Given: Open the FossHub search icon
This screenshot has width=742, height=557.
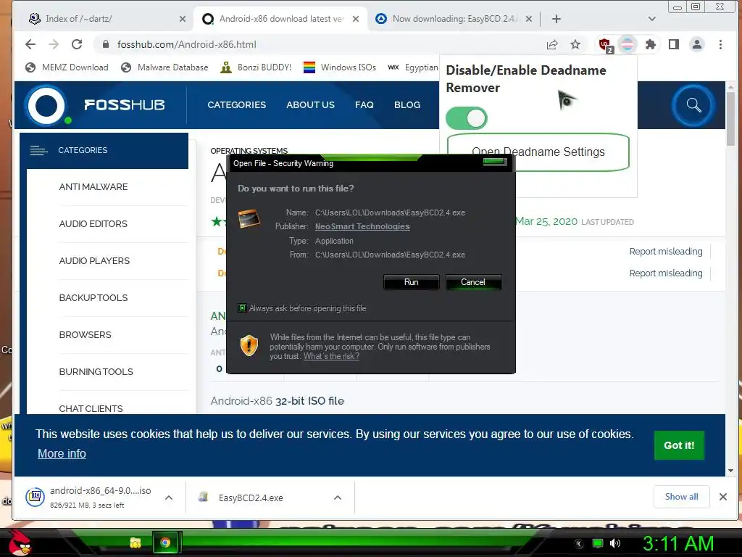Looking at the screenshot, I should (x=693, y=105).
